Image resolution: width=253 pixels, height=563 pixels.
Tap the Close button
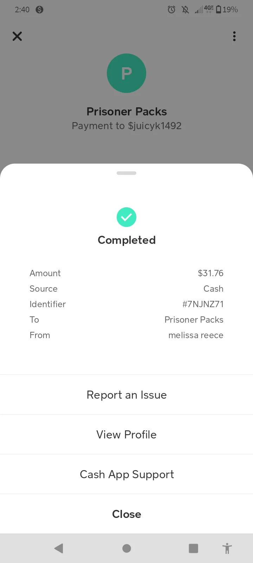coord(126,514)
